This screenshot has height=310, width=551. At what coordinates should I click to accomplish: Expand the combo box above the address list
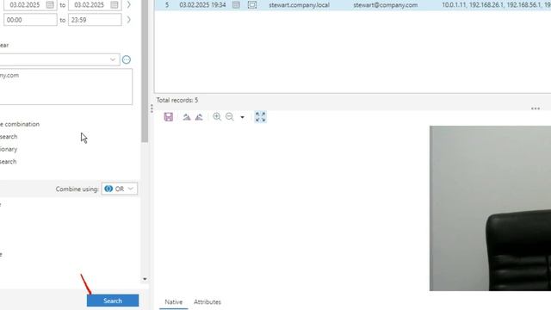click(x=113, y=59)
